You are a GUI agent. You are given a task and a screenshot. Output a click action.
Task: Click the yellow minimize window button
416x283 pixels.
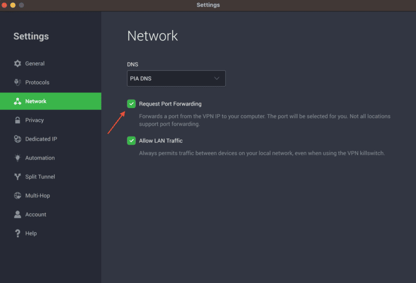click(x=13, y=5)
